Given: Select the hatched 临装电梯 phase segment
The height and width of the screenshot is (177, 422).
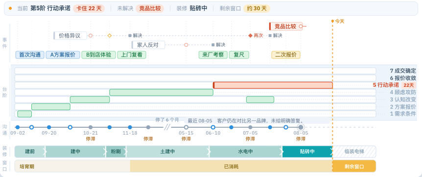Looking at the screenshot, I should (x=354, y=152).
